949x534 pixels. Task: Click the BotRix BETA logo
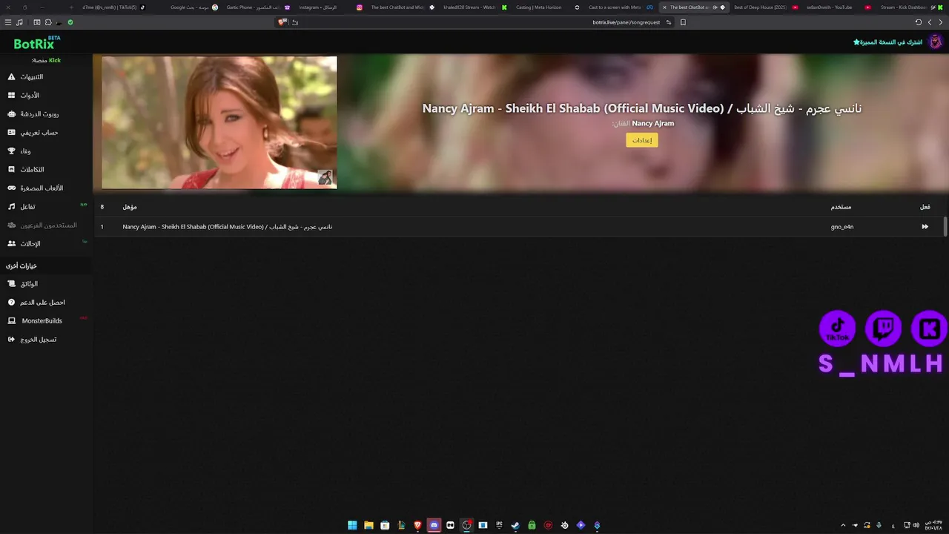click(37, 43)
